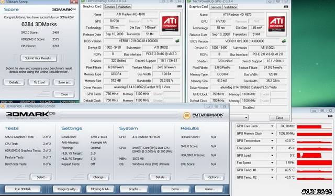The width and height of the screenshot is (335, 196).
Task: Click Close button in right GPU-Z window
Action: coord(280,118)
